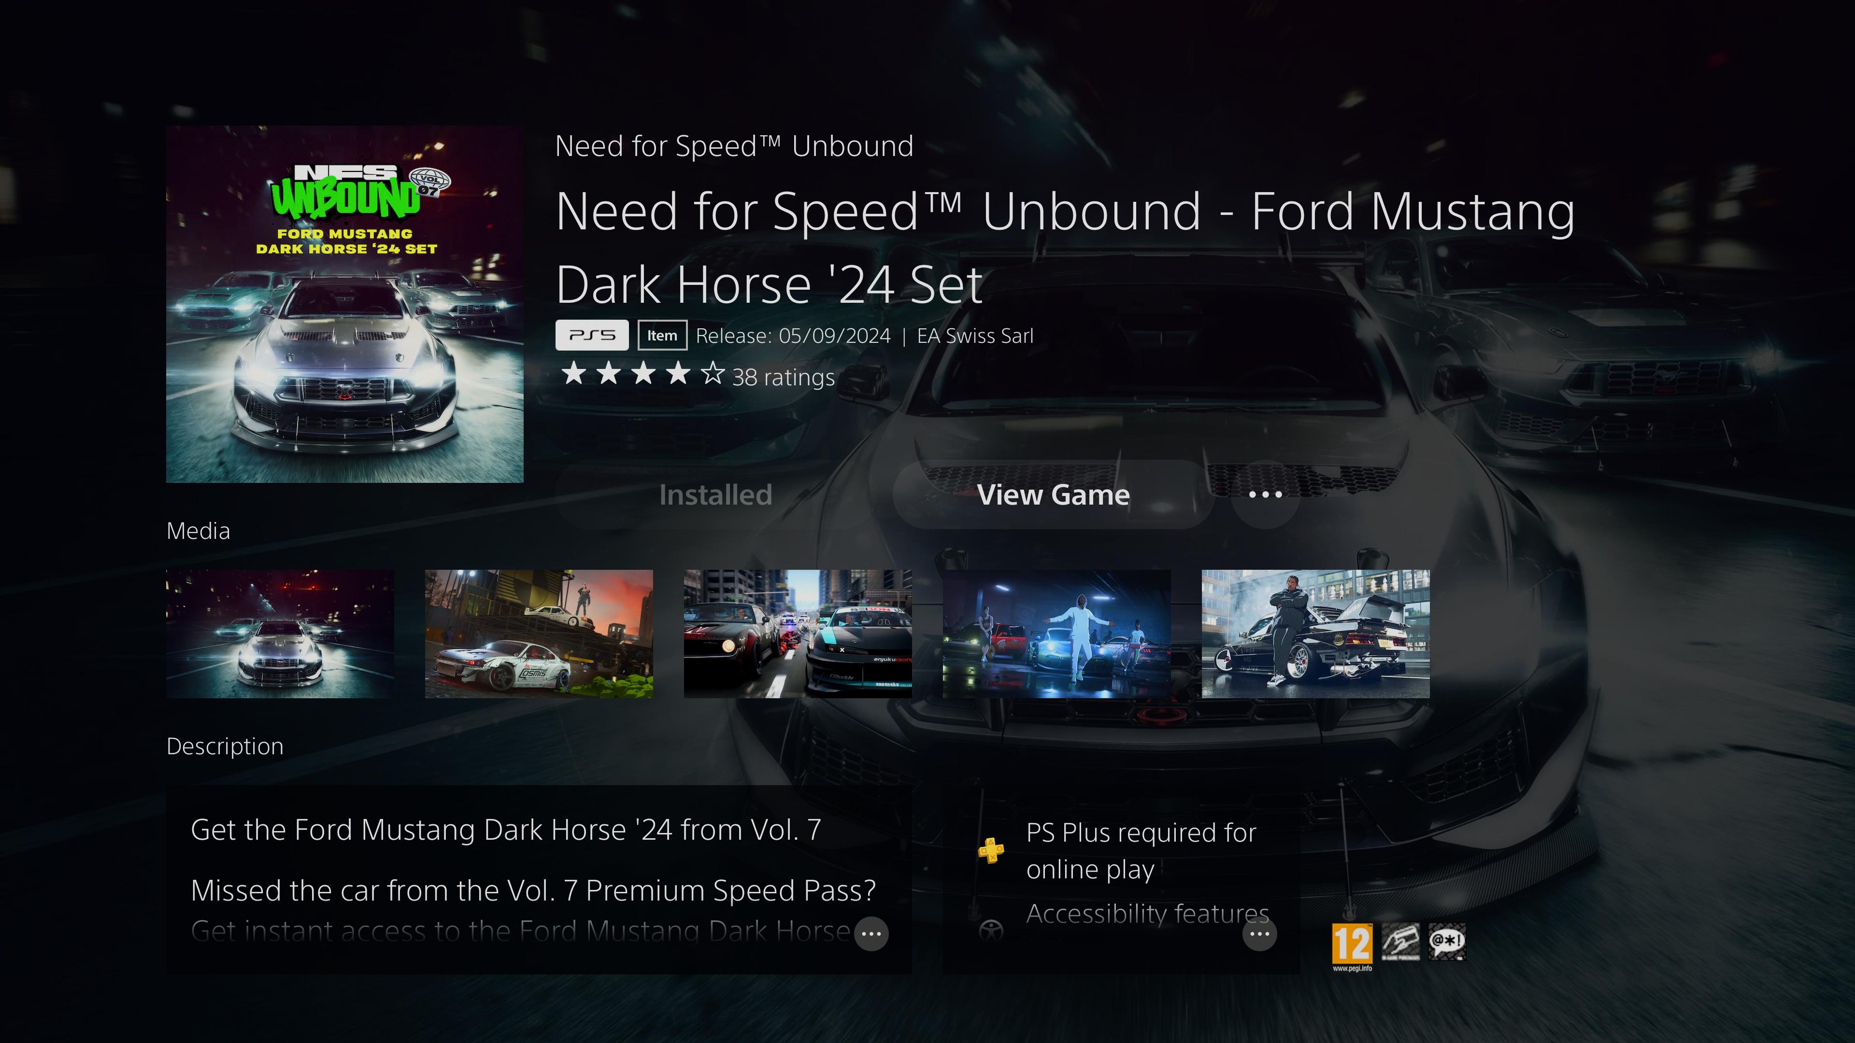Open the Mustang night street screenshot
Viewport: 1855px width, 1043px height.
tap(280, 634)
